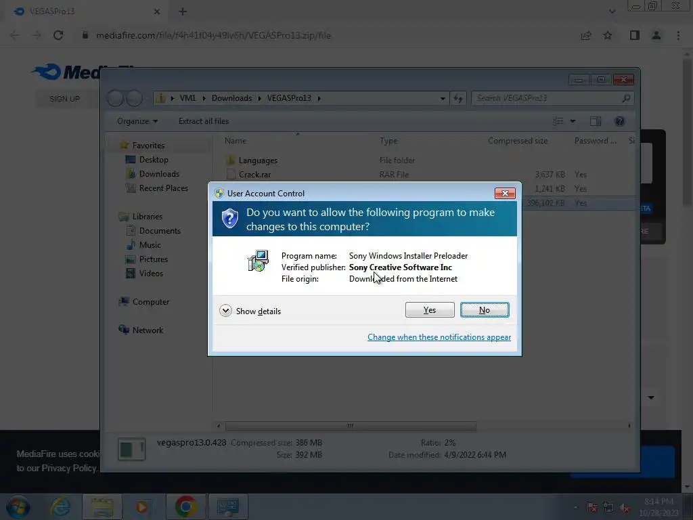
Task: Open Chrome profile icon
Action: point(656,35)
